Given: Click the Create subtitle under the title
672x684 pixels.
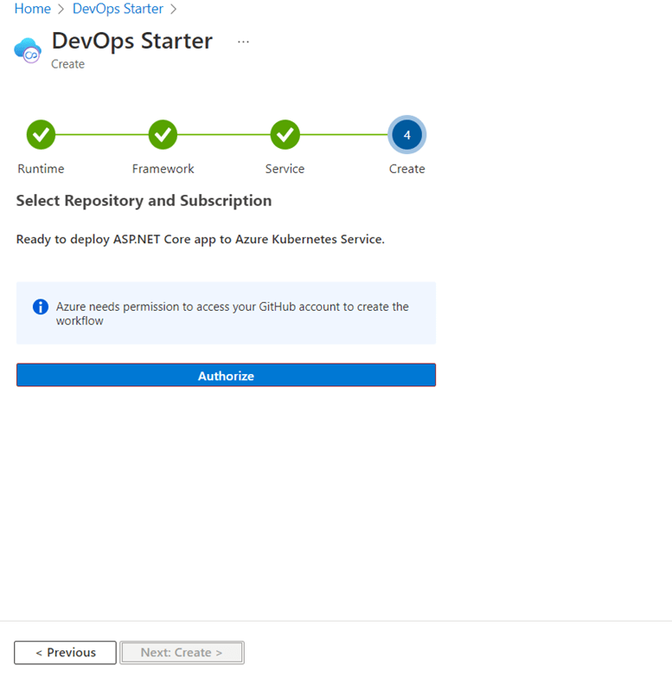Looking at the screenshot, I should (x=68, y=64).
